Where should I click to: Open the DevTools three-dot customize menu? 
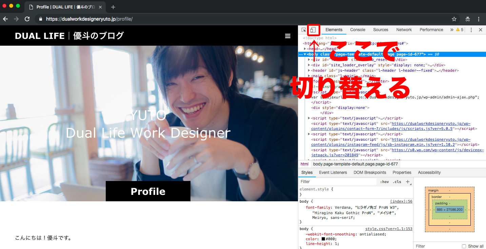471,30
